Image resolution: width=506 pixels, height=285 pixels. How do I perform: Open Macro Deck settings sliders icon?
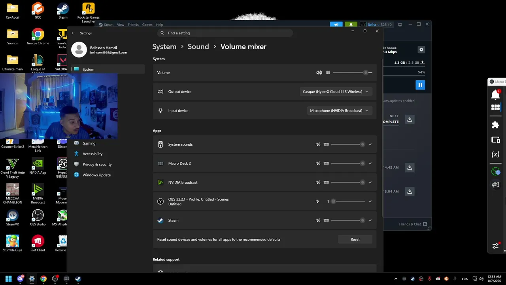point(495,246)
